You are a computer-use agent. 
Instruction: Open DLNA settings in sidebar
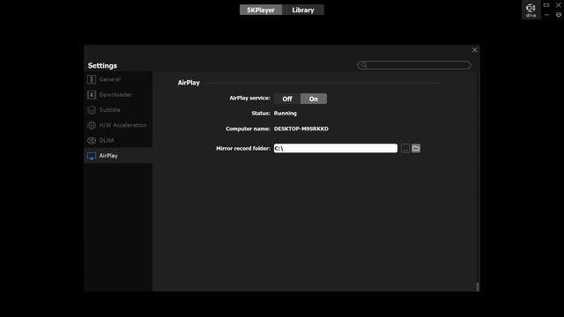click(x=118, y=140)
